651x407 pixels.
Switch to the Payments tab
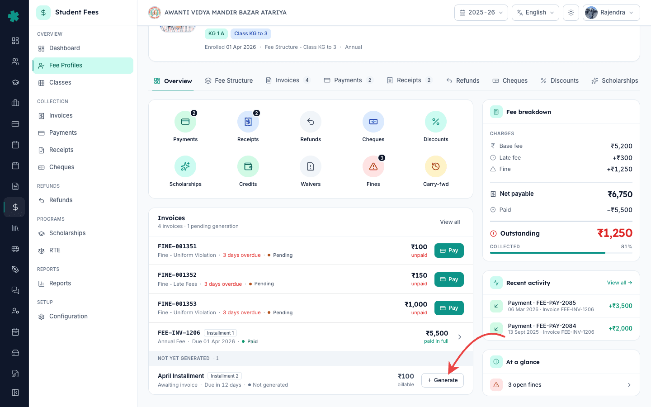[349, 80]
